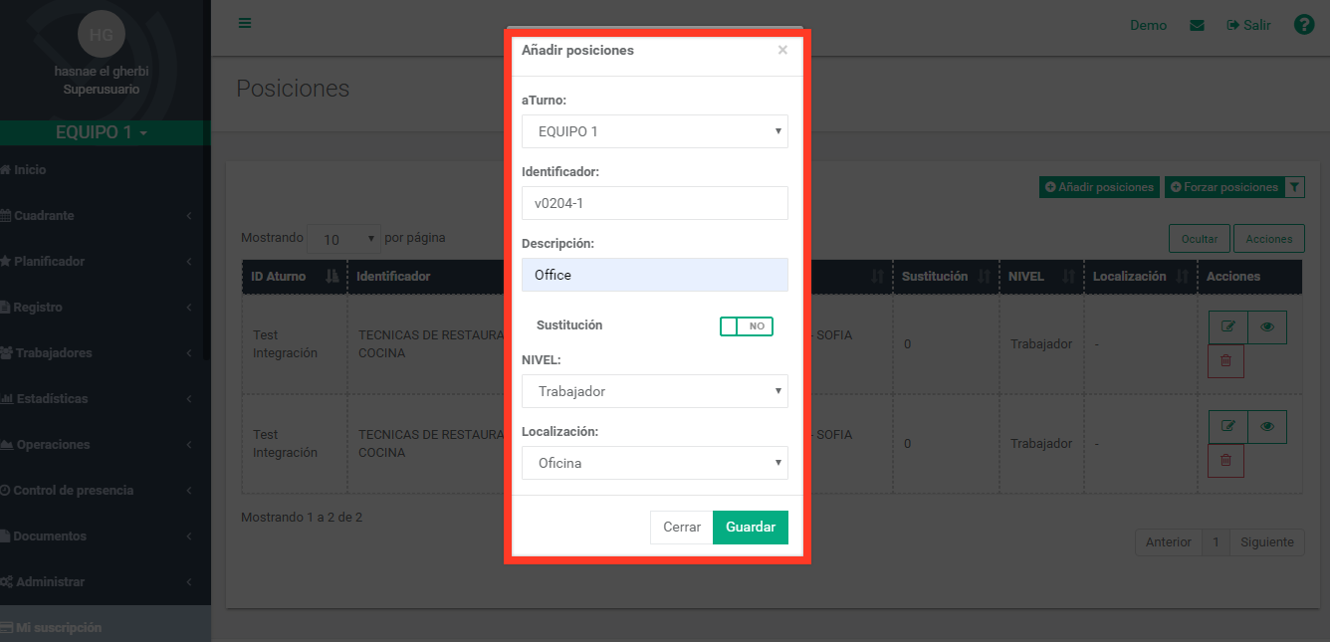
Task: Click the help question mark icon
Action: [x=1304, y=25]
